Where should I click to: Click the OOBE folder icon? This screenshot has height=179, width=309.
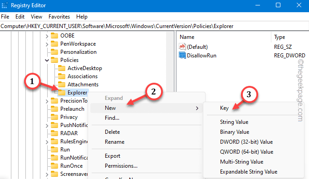tap(54, 36)
